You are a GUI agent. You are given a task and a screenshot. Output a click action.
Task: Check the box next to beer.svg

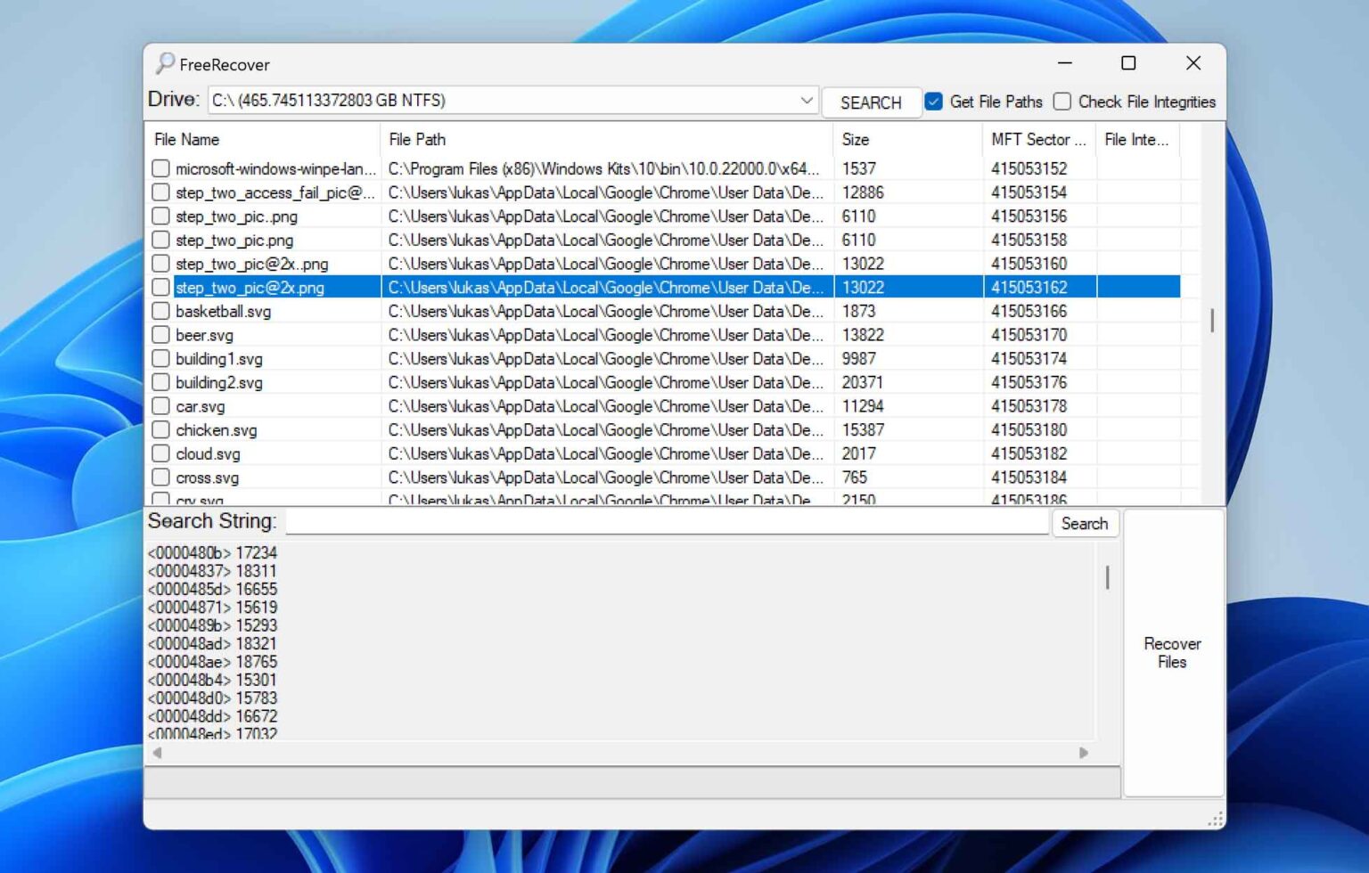(160, 335)
